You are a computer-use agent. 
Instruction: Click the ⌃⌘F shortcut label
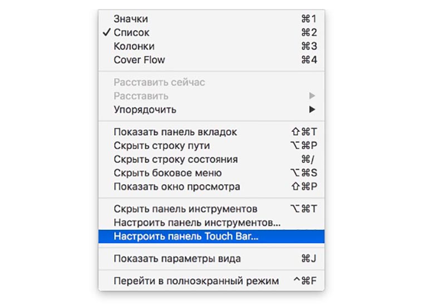click(x=305, y=281)
